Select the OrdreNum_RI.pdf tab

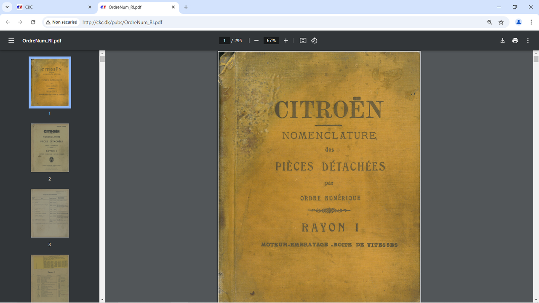point(138,7)
